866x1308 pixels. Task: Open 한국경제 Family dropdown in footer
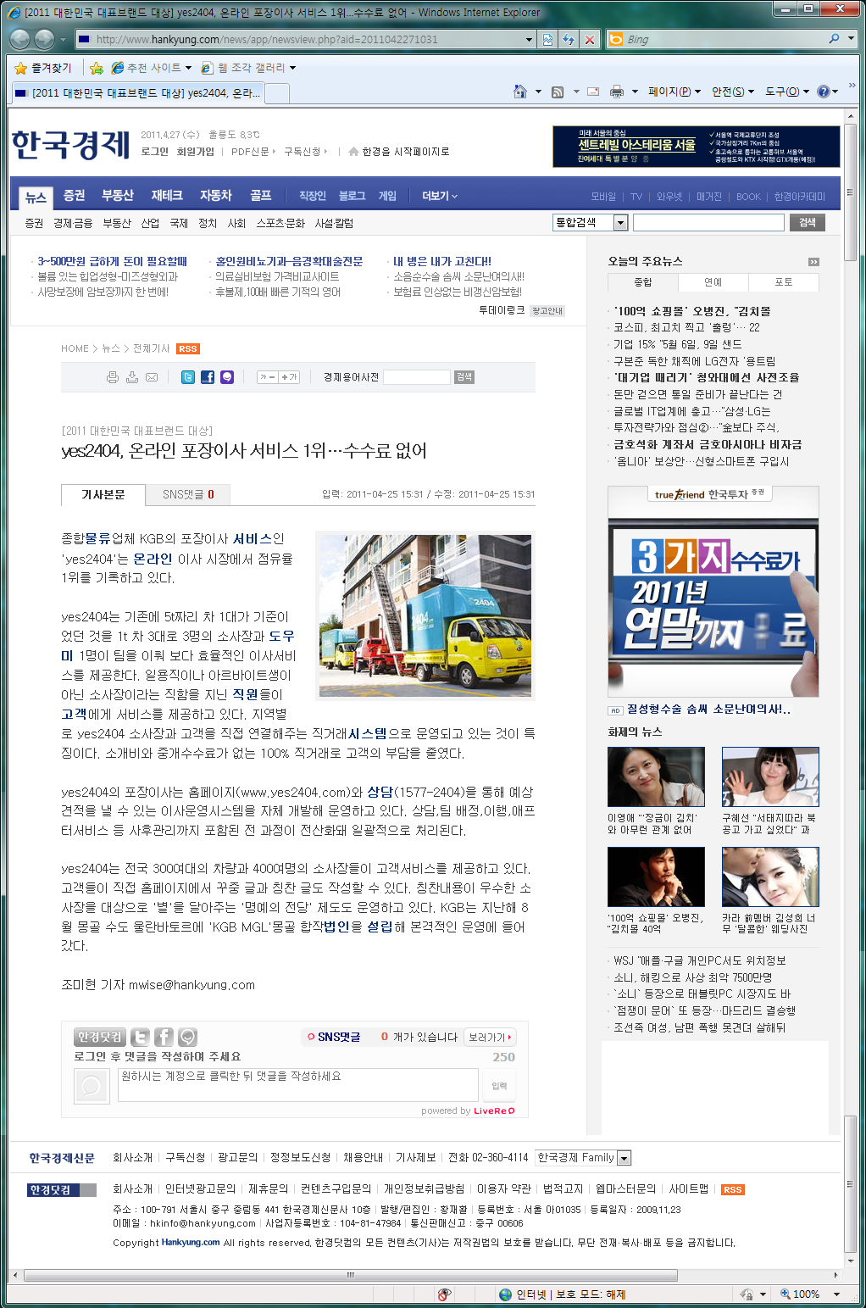625,1158
